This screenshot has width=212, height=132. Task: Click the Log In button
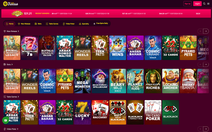197,4
